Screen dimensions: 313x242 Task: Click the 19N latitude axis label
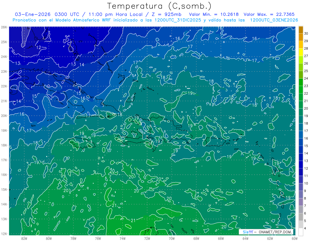4,130
